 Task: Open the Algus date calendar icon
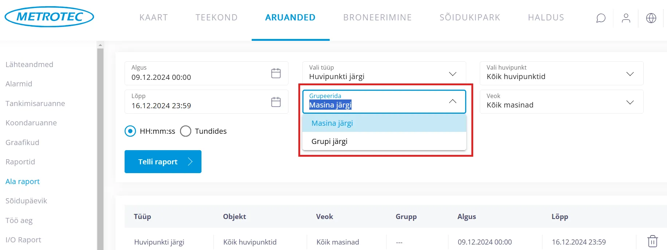point(276,73)
